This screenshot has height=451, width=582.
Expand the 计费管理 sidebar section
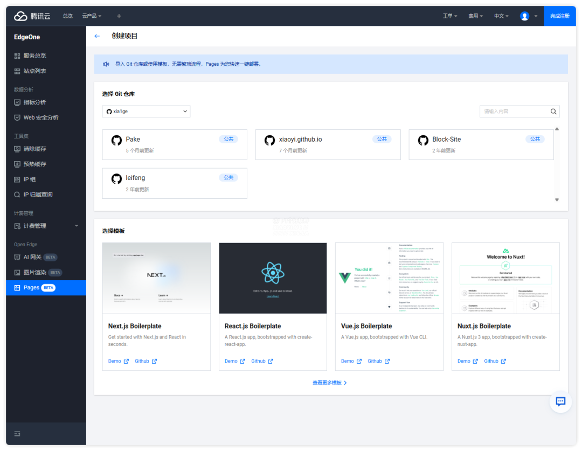tap(46, 226)
